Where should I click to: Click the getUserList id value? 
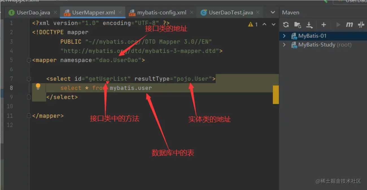108,79
